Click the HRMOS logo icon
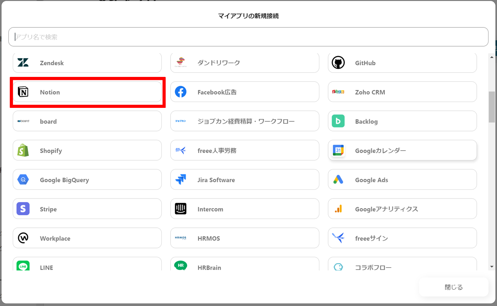This screenshot has height=306, width=497. pyautogui.click(x=181, y=238)
